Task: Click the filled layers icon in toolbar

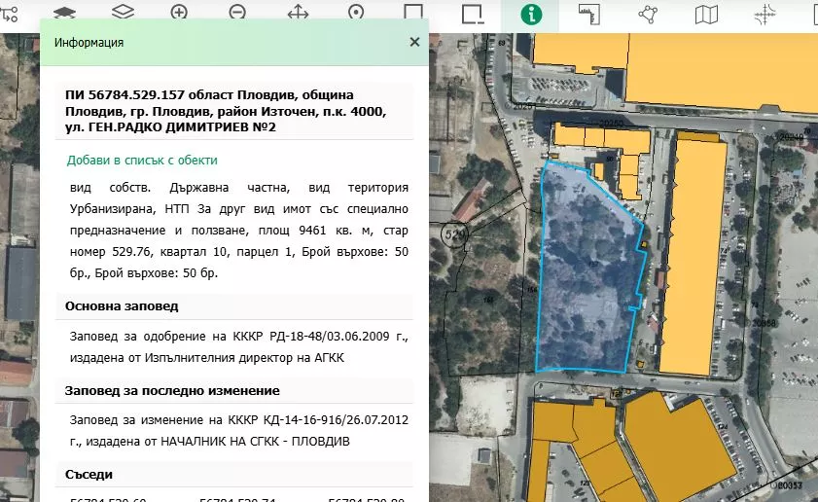Action: 64,14
